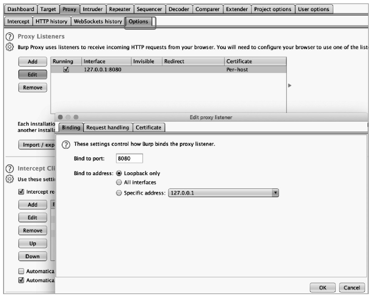370x295 pixels.
Task: Click the small arrow beside listeners table
Action: click(x=290, y=85)
